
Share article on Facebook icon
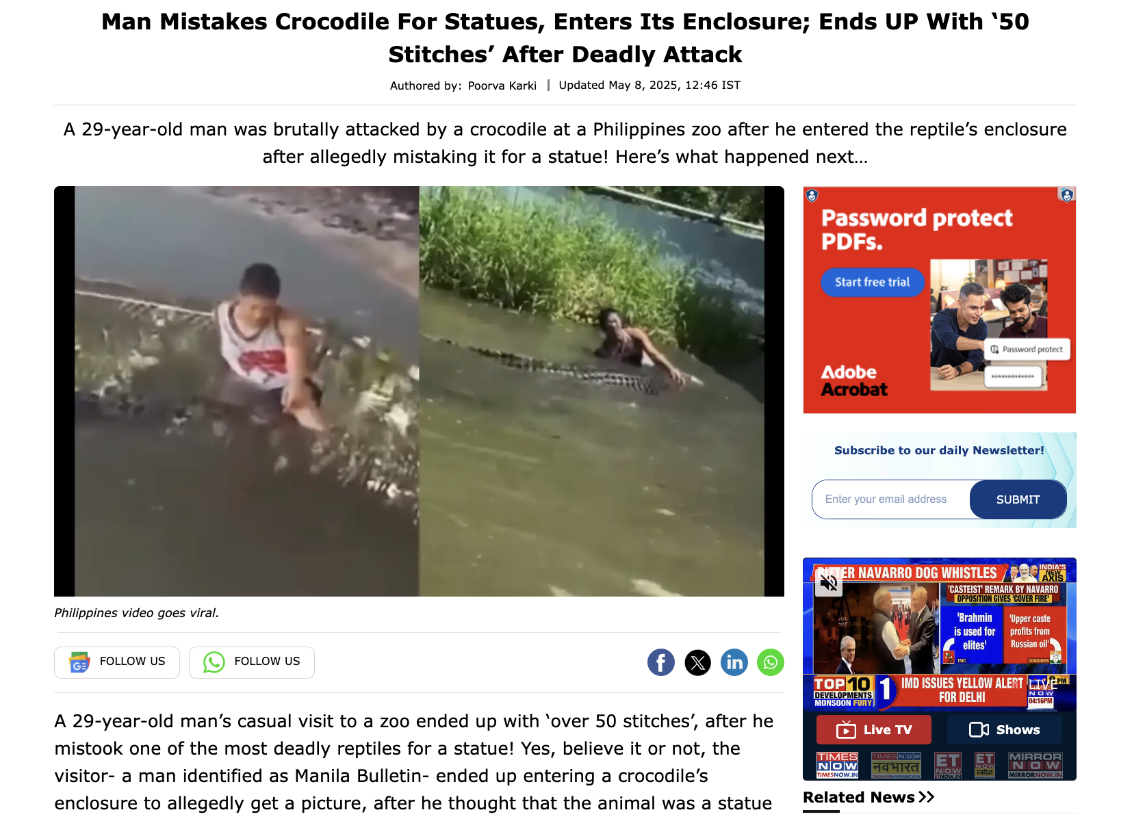point(660,662)
